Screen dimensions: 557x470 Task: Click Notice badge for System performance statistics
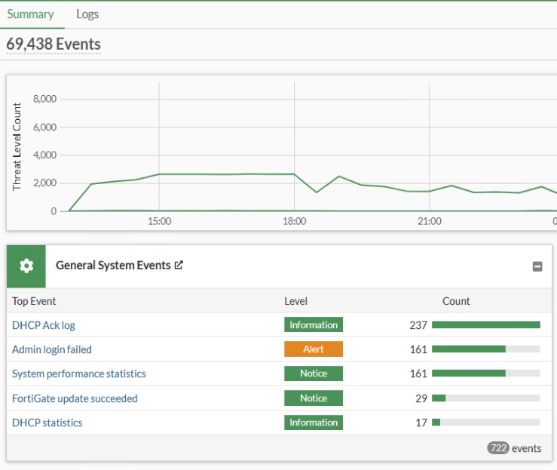[x=314, y=373]
